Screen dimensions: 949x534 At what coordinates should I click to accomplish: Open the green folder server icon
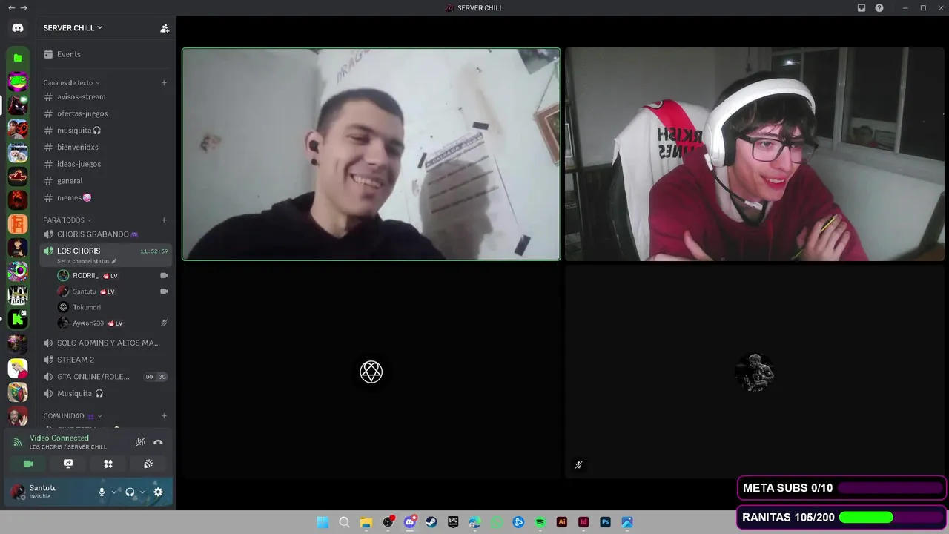point(18,58)
